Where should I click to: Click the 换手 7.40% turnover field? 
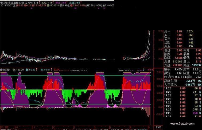tap(173, 69)
